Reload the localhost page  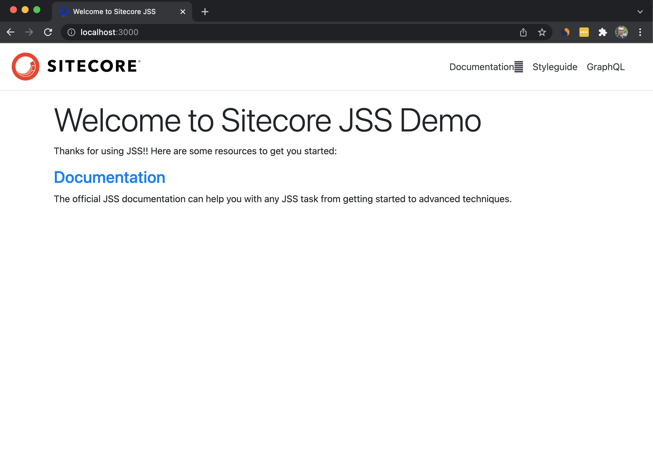click(48, 32)
